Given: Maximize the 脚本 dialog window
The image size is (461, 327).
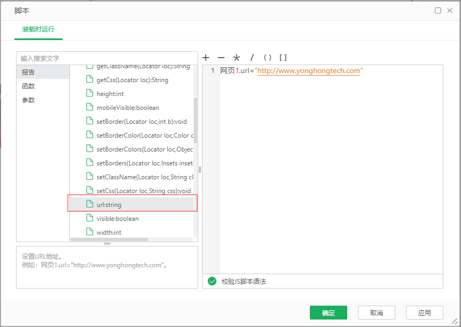Looking at the screenshot, I should [438, 11].
